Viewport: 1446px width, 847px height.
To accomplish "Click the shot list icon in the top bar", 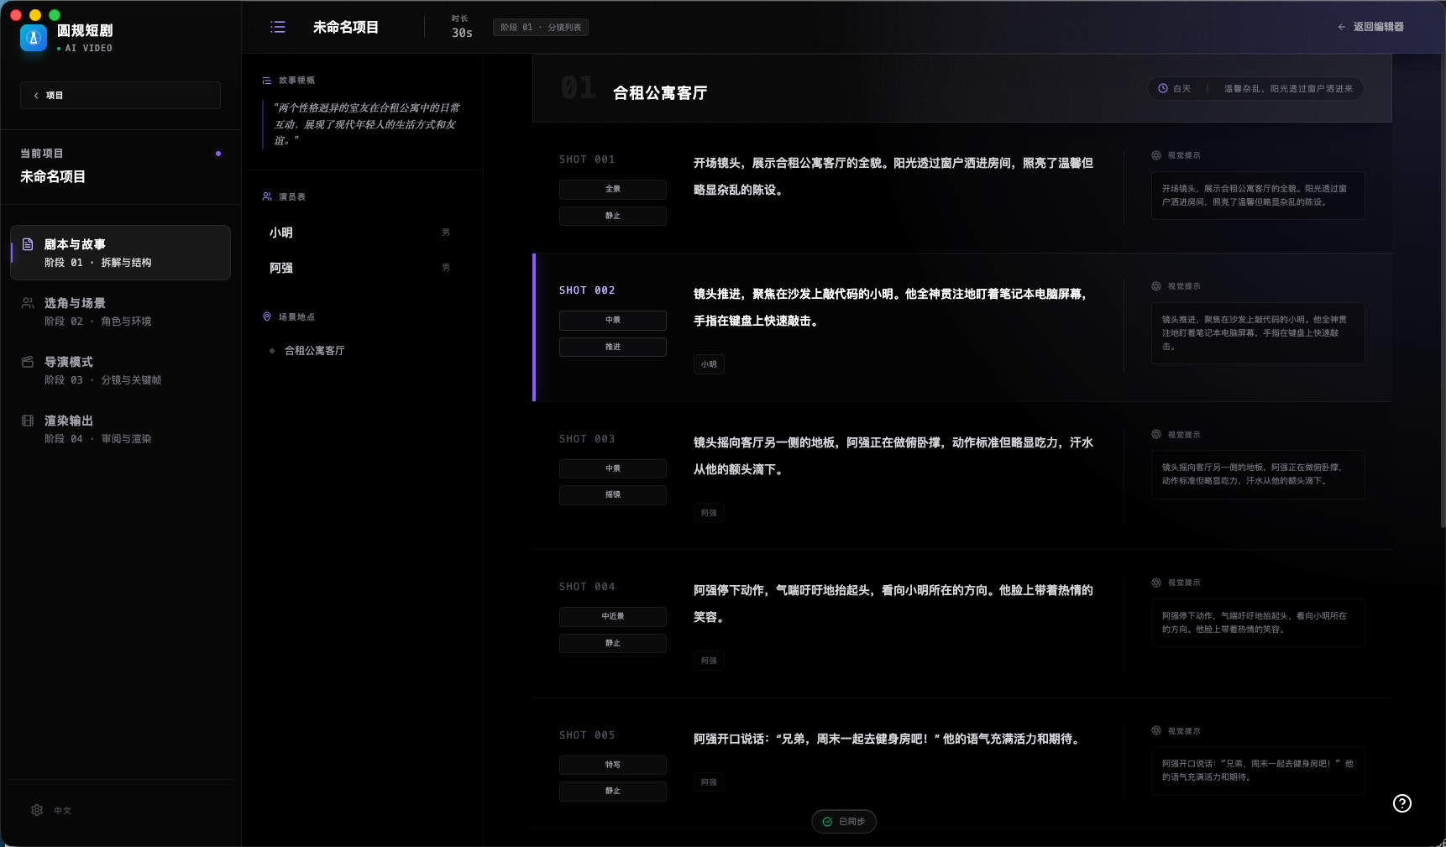I will tap(277, 27).
